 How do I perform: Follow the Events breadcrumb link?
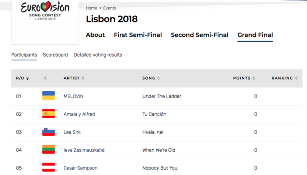(110, 8)
